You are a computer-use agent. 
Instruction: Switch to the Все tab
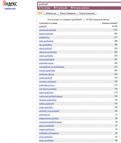[x=40, y=13]
